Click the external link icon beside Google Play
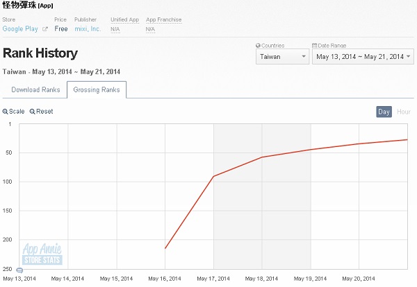 (x=45, y=29)
